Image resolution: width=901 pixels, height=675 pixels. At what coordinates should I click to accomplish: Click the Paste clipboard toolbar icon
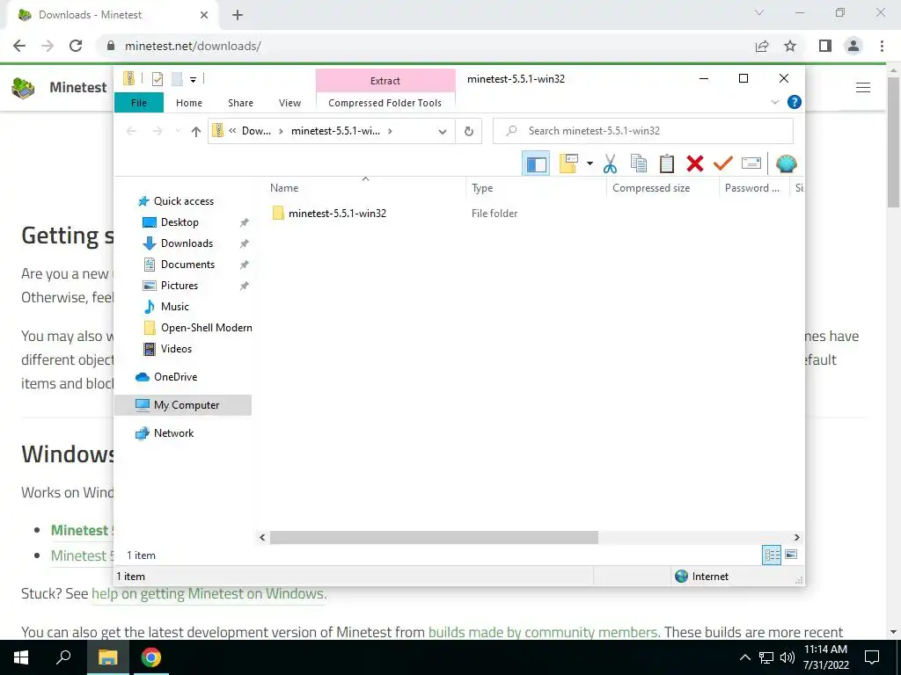(x=667, y=164)
